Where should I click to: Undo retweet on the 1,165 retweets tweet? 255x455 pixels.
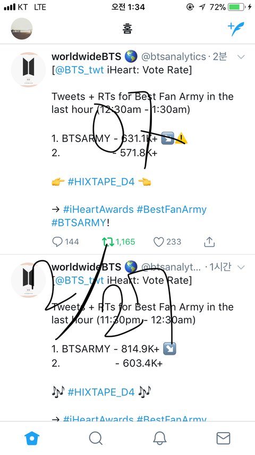(108, 242)
